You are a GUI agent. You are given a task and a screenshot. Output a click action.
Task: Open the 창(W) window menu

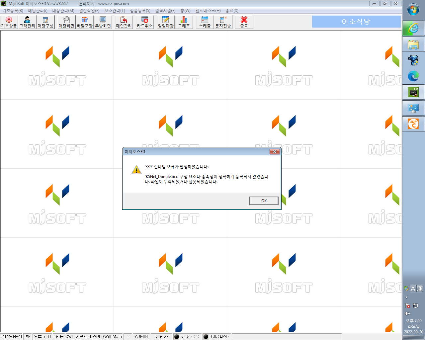[x=186, y=11]
